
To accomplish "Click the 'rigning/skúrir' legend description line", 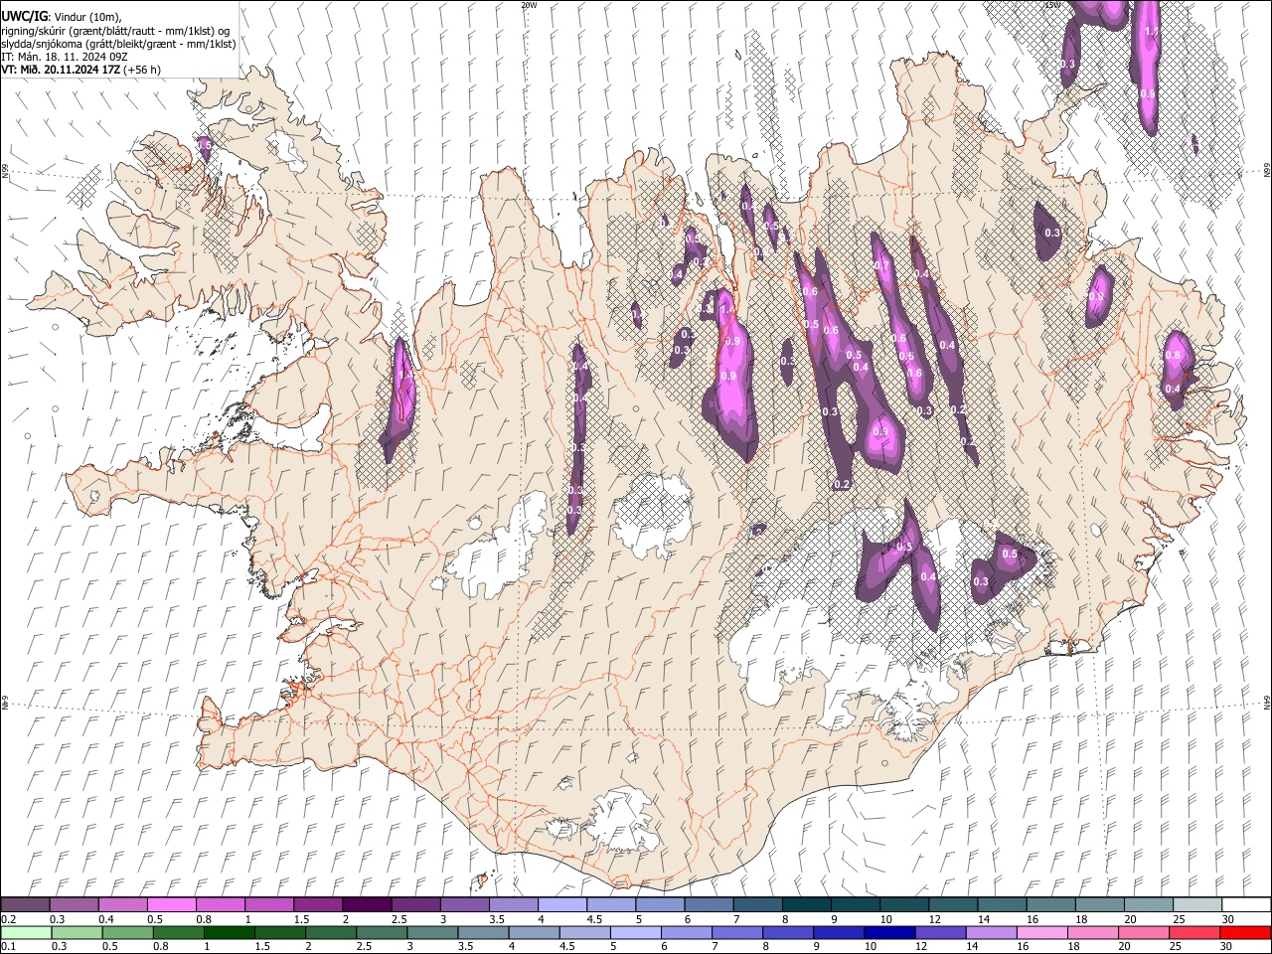I will pos(114,31).
